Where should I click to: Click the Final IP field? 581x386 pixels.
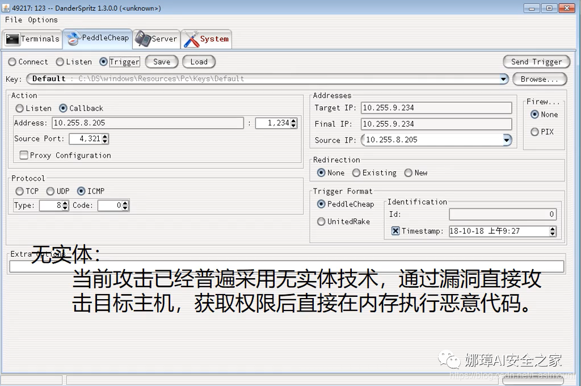[436, 124]
